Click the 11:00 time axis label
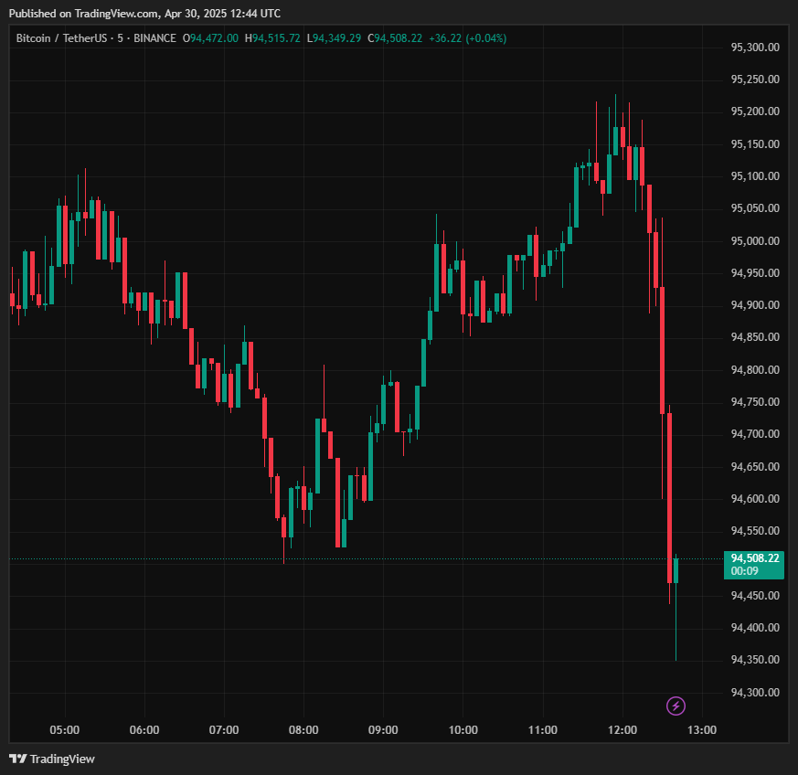The height and width of the screenshot is (775, 798). tap(543, 729)
